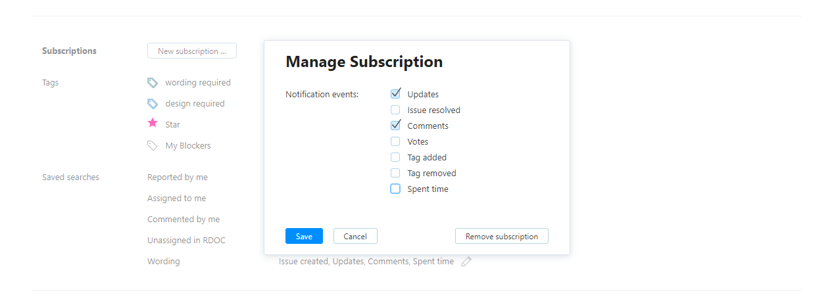
Task: Click the Commented by me saved search
Action: point(184,220)
